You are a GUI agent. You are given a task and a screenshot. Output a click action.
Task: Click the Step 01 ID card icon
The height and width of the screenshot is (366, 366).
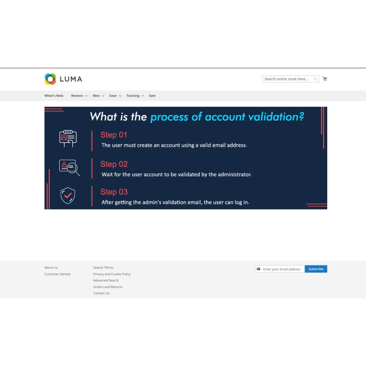[x=68, y=138]
